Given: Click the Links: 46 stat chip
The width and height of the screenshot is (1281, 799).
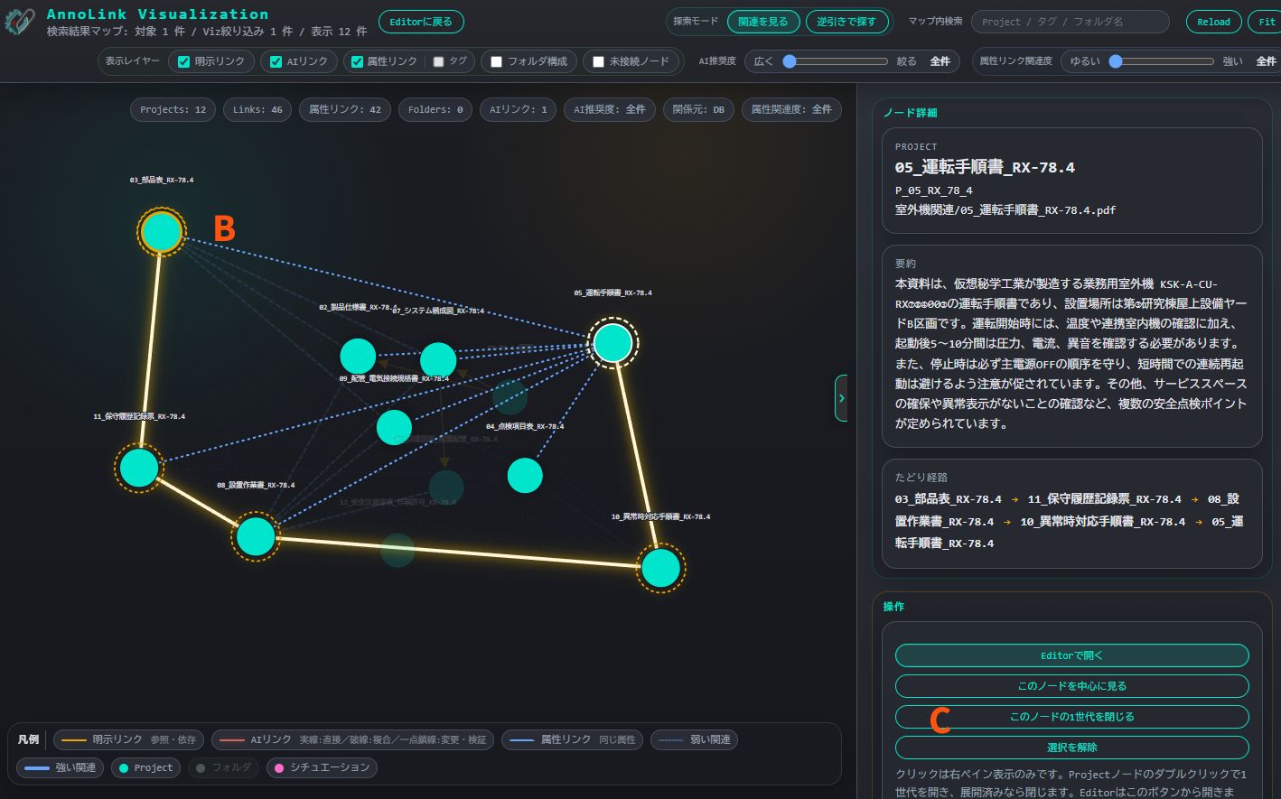Looking at the screenshot, I should (257, 109).
